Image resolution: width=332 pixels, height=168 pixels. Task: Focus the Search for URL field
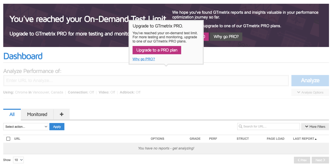[268, 126]
